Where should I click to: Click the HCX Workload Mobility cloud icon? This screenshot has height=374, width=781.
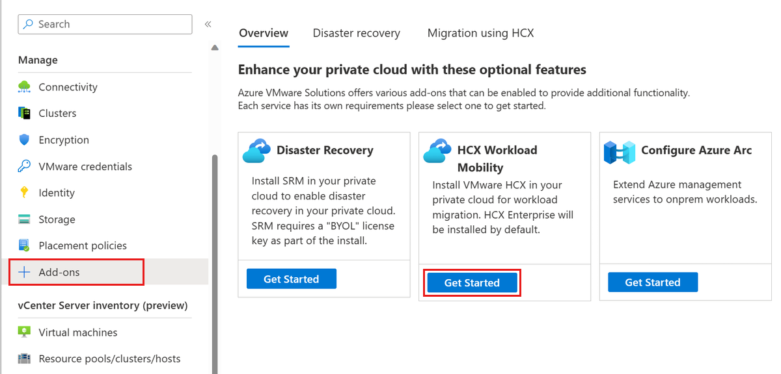[438, 151]
